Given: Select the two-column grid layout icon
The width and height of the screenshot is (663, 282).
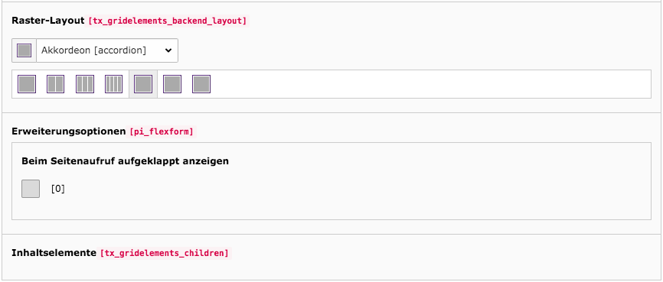Looking at the screenshot, I should point(55,84).
